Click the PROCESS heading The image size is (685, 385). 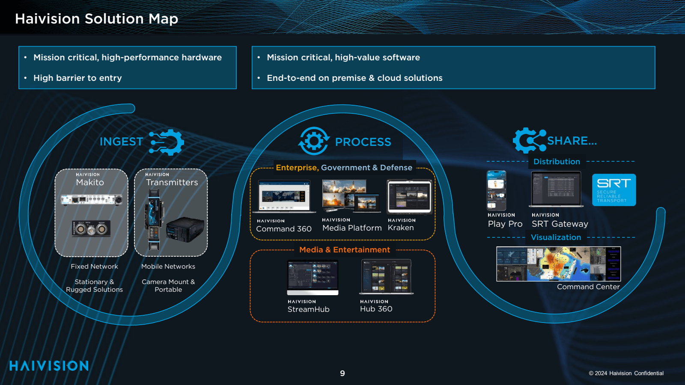click(363, 142)
